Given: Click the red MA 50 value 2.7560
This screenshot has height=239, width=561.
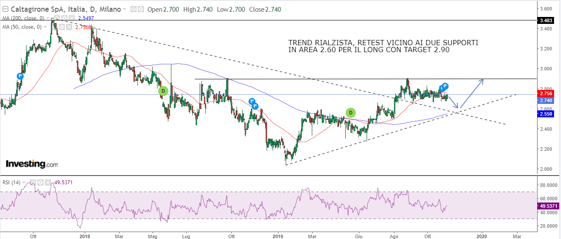Looking at the screenshot, I should 83,27.
